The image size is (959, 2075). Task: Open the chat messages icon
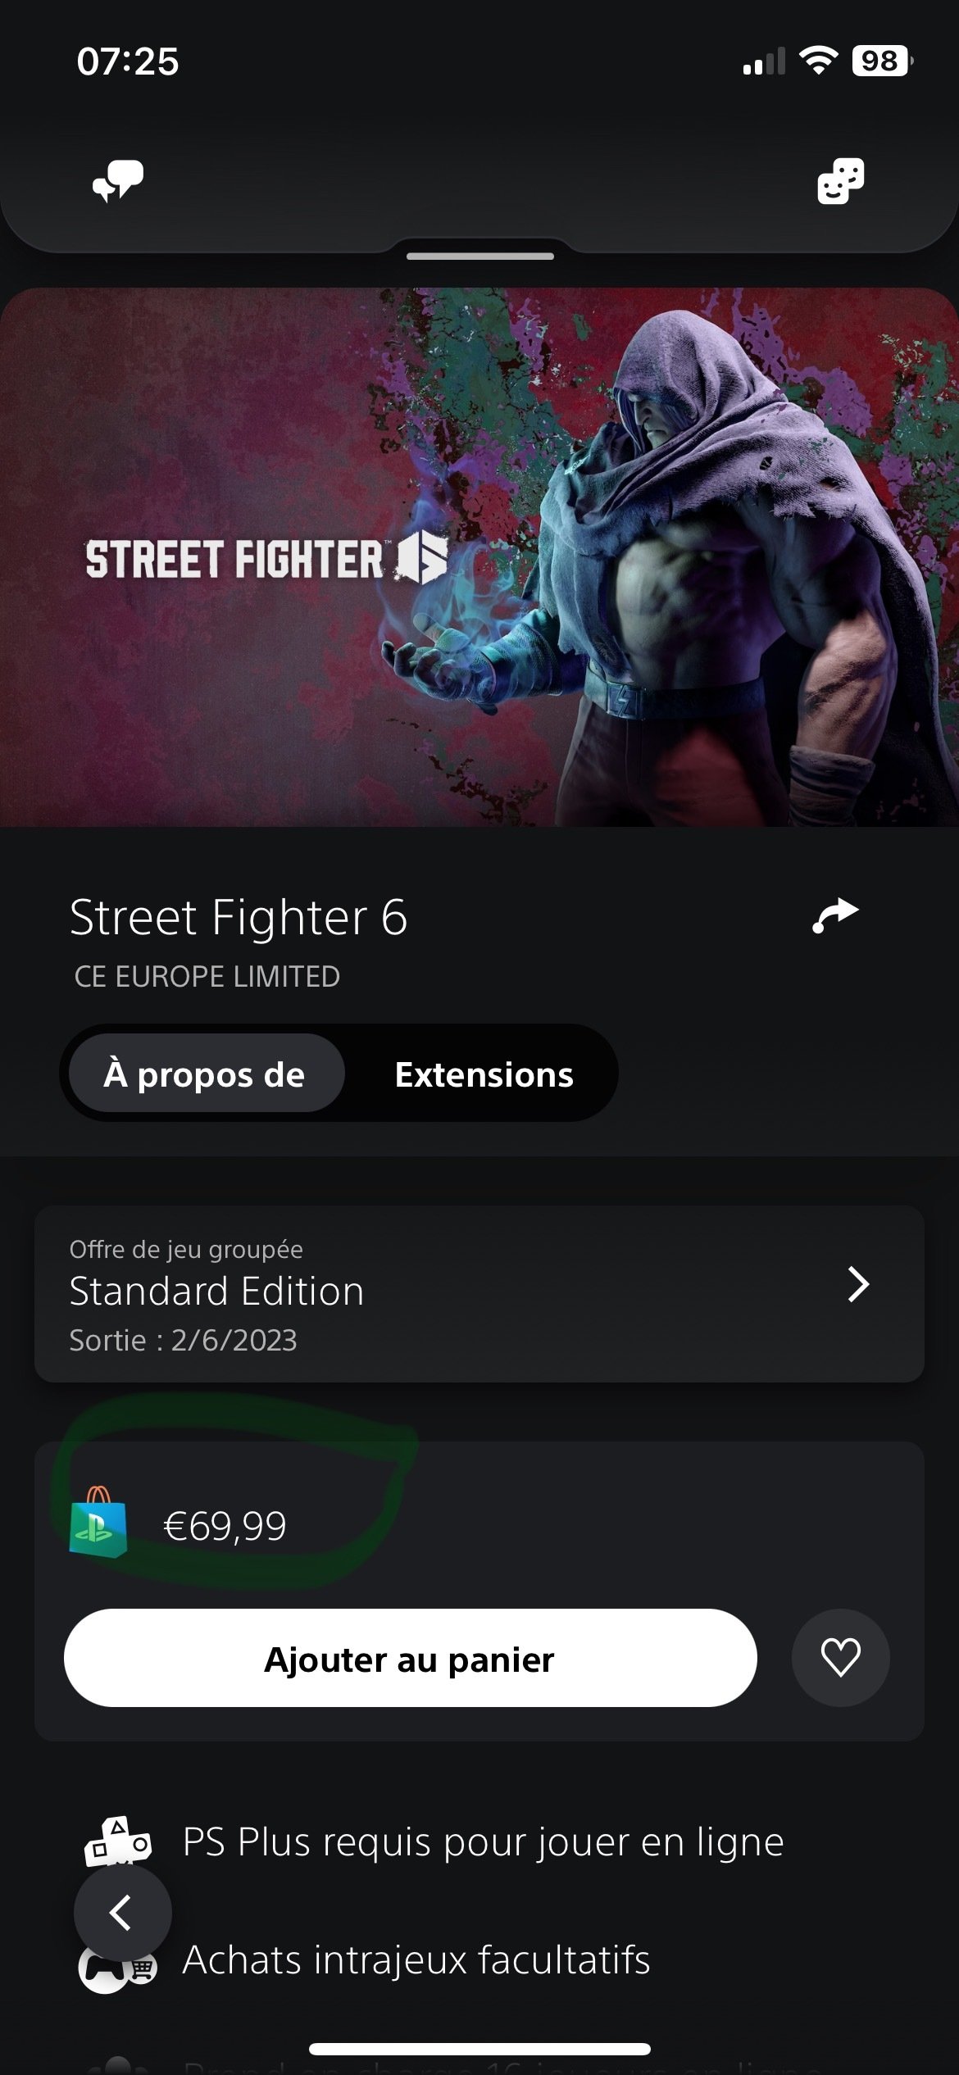point(118,180)
